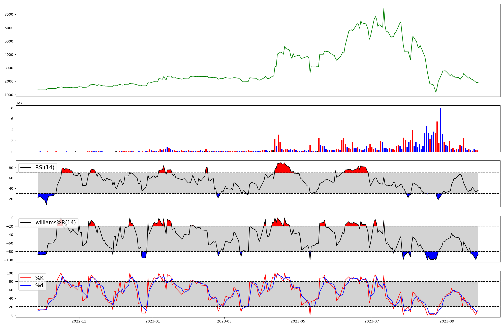504x327 pixels.
Task: Click the 100 tick on stochastic axis
Action: [x=10, y=273]
